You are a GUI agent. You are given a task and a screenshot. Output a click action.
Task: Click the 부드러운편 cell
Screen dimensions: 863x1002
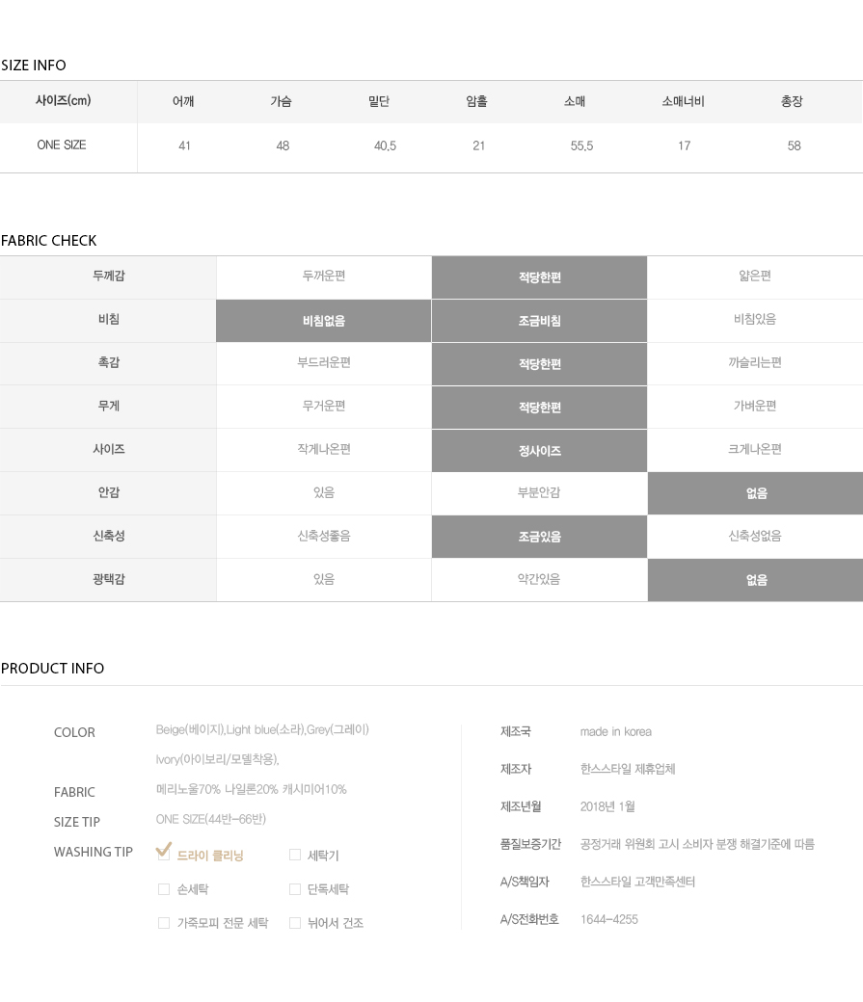(x=324, y=363)
